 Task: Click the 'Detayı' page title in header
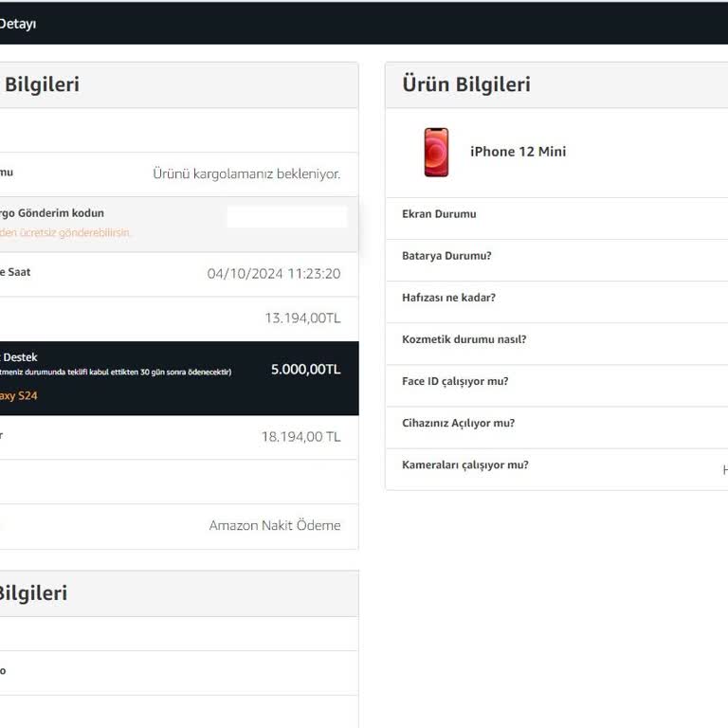[18, 24]
